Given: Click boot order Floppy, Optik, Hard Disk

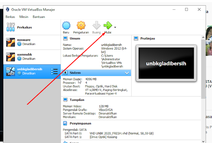Looking at the screenshot, I should (x=101, y=86).
